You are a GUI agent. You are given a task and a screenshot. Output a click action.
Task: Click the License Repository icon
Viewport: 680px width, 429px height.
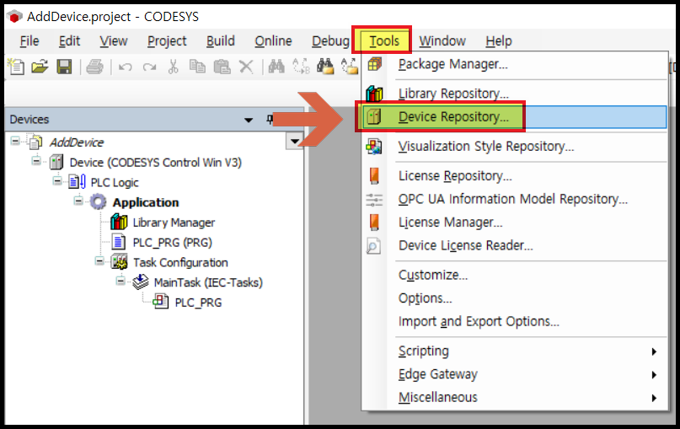[374, 175]
